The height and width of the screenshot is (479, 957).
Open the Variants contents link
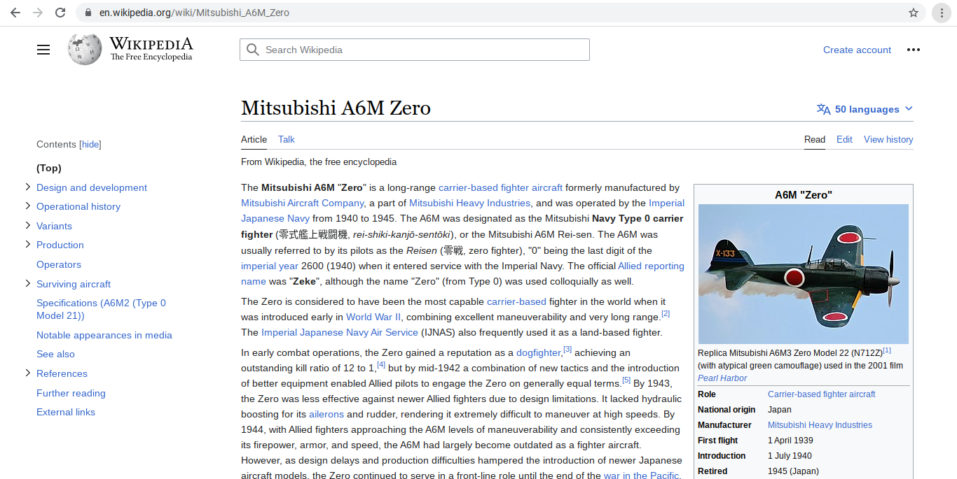pyautogui.click(x=54, y=226)
